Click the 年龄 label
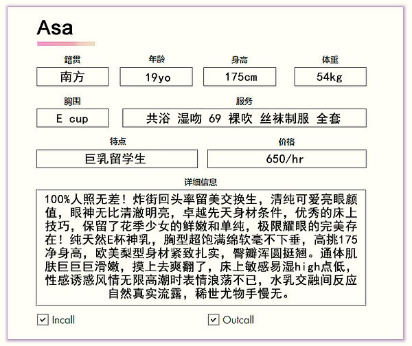412x346 pixels. [157, 59]
